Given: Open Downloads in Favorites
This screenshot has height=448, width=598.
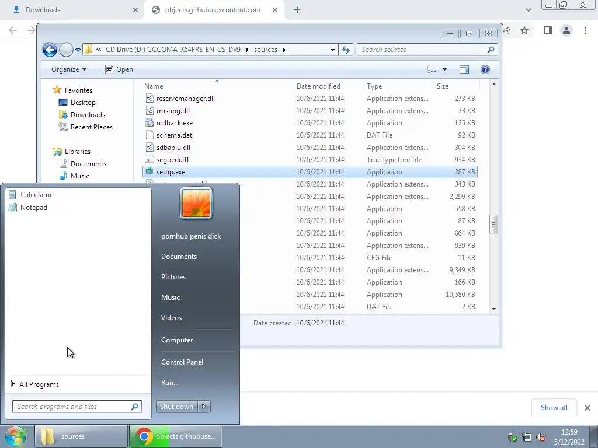Looking at the screenshot, I should (88, 115).
